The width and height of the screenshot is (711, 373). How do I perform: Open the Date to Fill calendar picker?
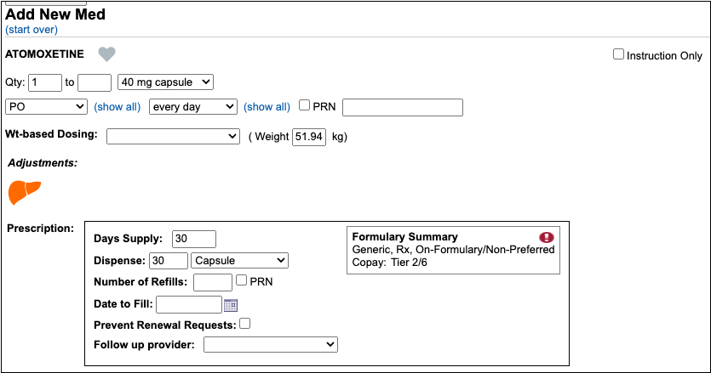231,305
